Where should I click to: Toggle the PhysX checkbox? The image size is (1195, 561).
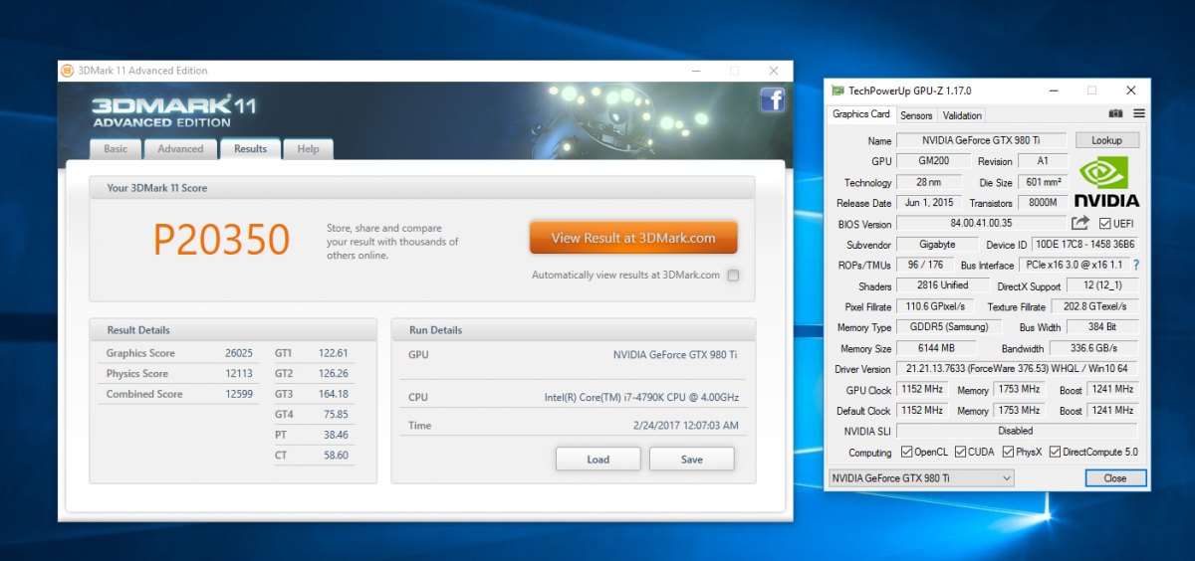[x=1008, y=452]
